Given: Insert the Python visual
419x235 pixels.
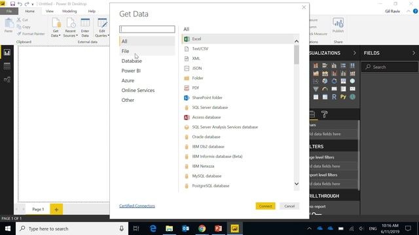Looking at the screenshot, I should (x=343, y=97).
